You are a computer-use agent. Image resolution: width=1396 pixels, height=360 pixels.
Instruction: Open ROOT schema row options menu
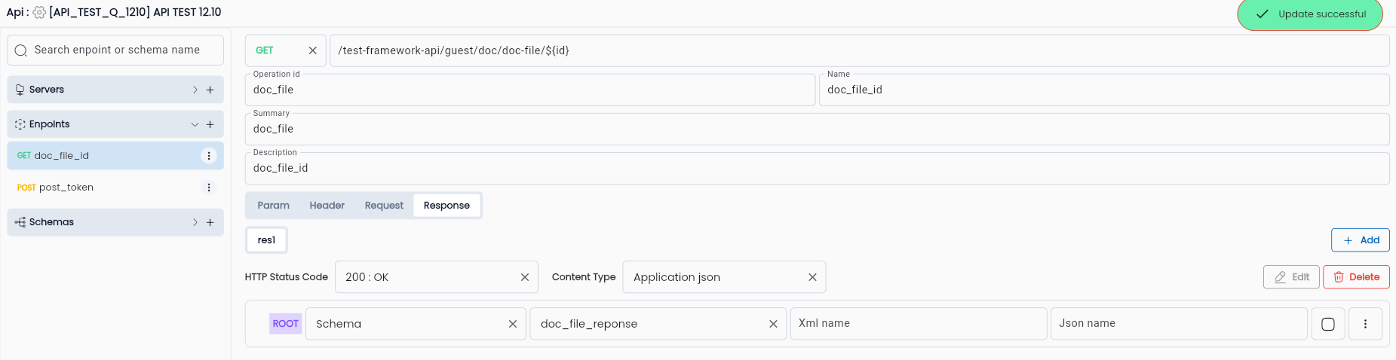(1365, 324)
